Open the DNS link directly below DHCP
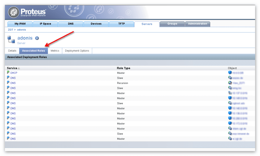Screen dimensions: 260x156 coord(13,78)
